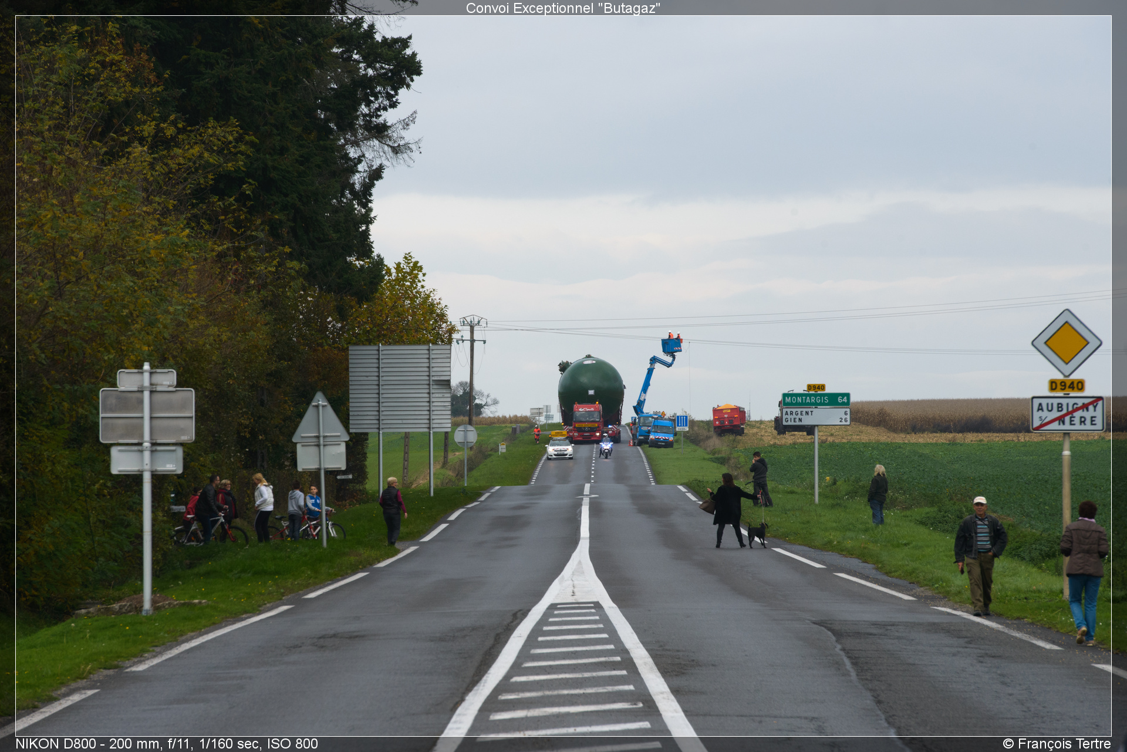This screenshot has width=1127, height=752.
Task: Click the woman in black walking the dog
Action: tap(728, 510)
